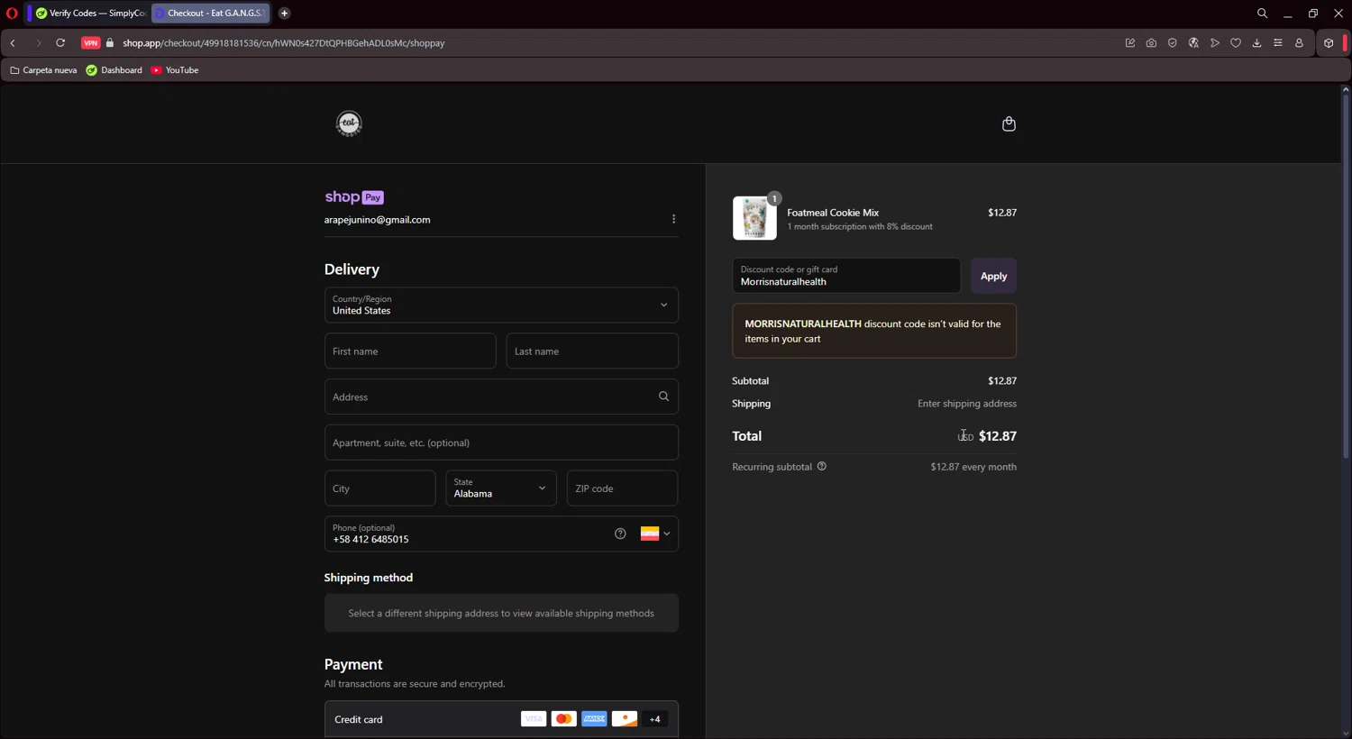Bookmark this page with the heart icon

click(1236, 43)
